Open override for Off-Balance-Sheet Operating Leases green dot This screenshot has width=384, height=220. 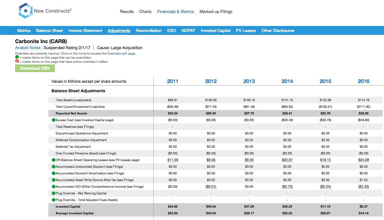click(x=53, y=160)
